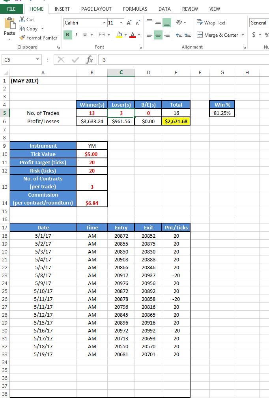Apply cell borders icon
The width and height of the screenshot is (269, 398).
pos(102,34)
